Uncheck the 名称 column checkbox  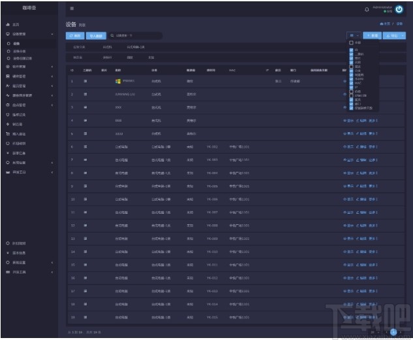coord(351,62)
